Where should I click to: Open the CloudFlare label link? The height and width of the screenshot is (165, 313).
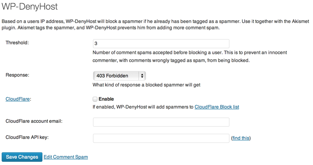coord(18,99)
